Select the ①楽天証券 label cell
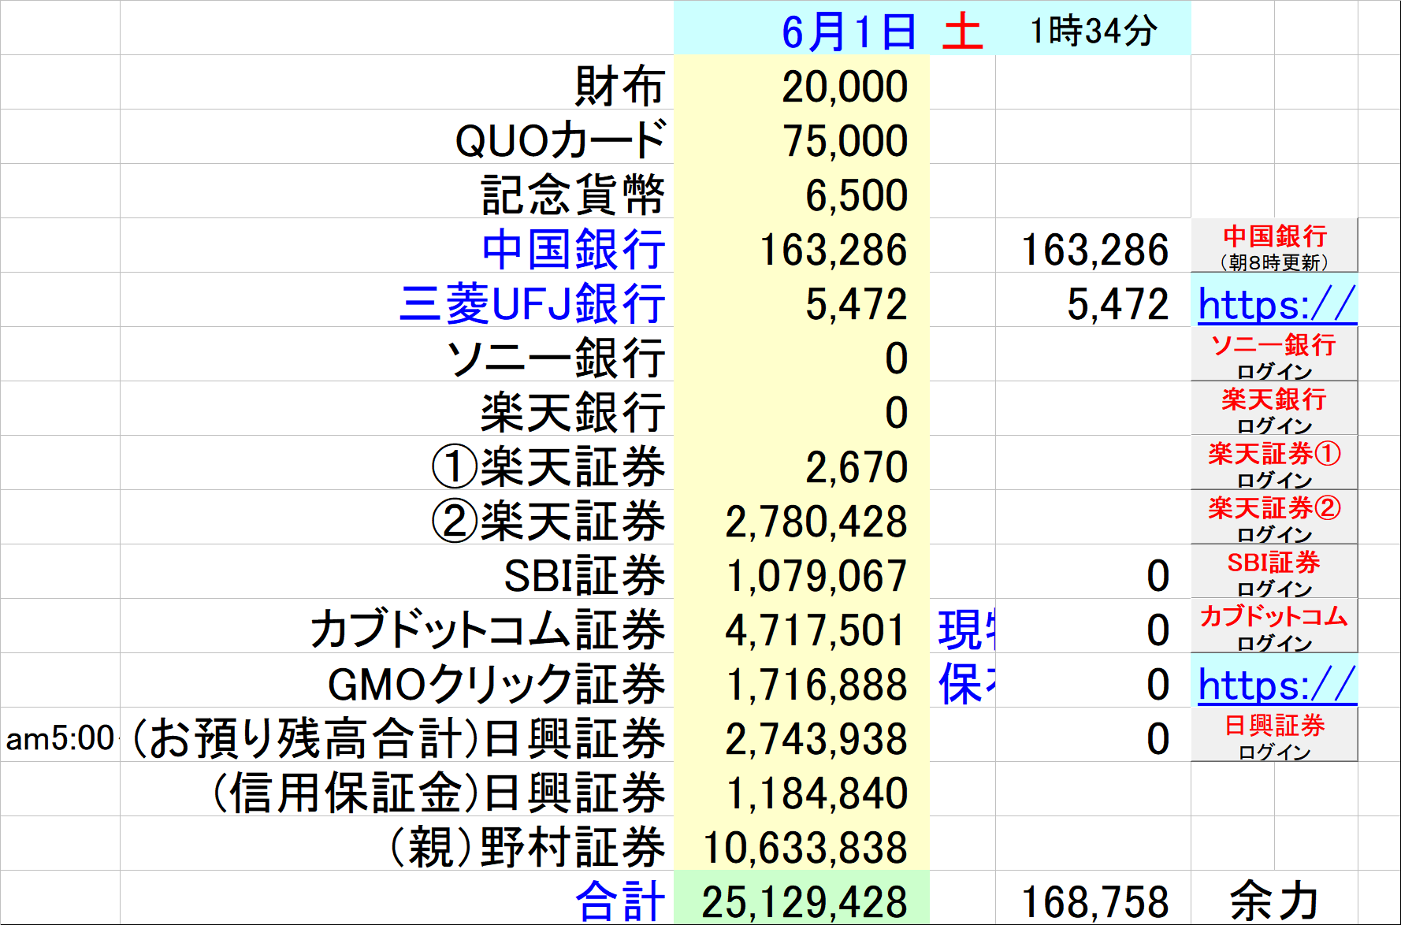This screenshot has height=925, width=1401. (397, 463)
